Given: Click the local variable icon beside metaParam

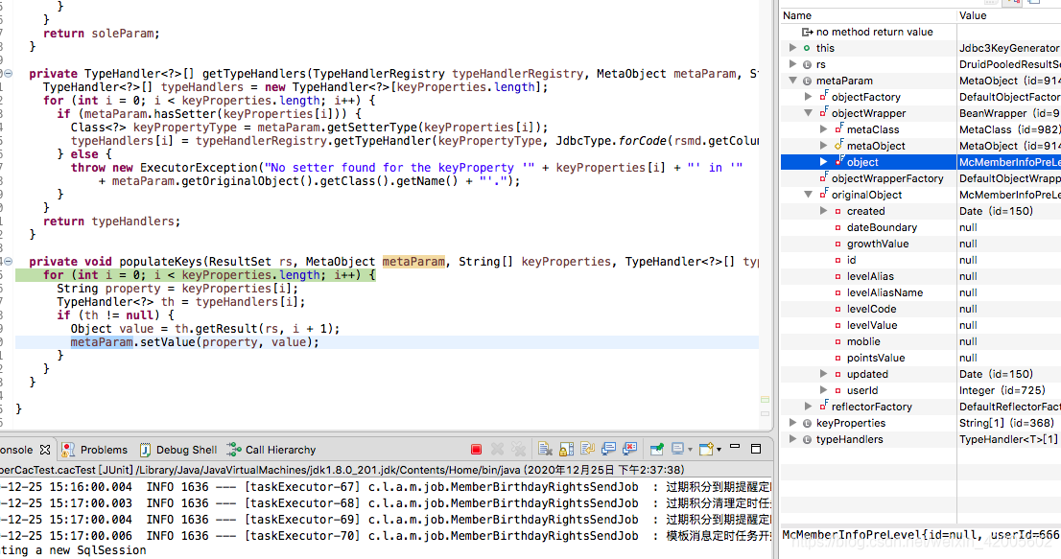Looking at the screenshot, I should point(807,82).
